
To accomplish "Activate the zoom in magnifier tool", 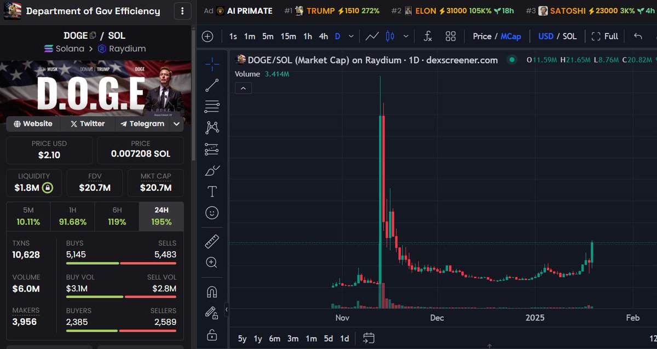I will pos(212,262).
